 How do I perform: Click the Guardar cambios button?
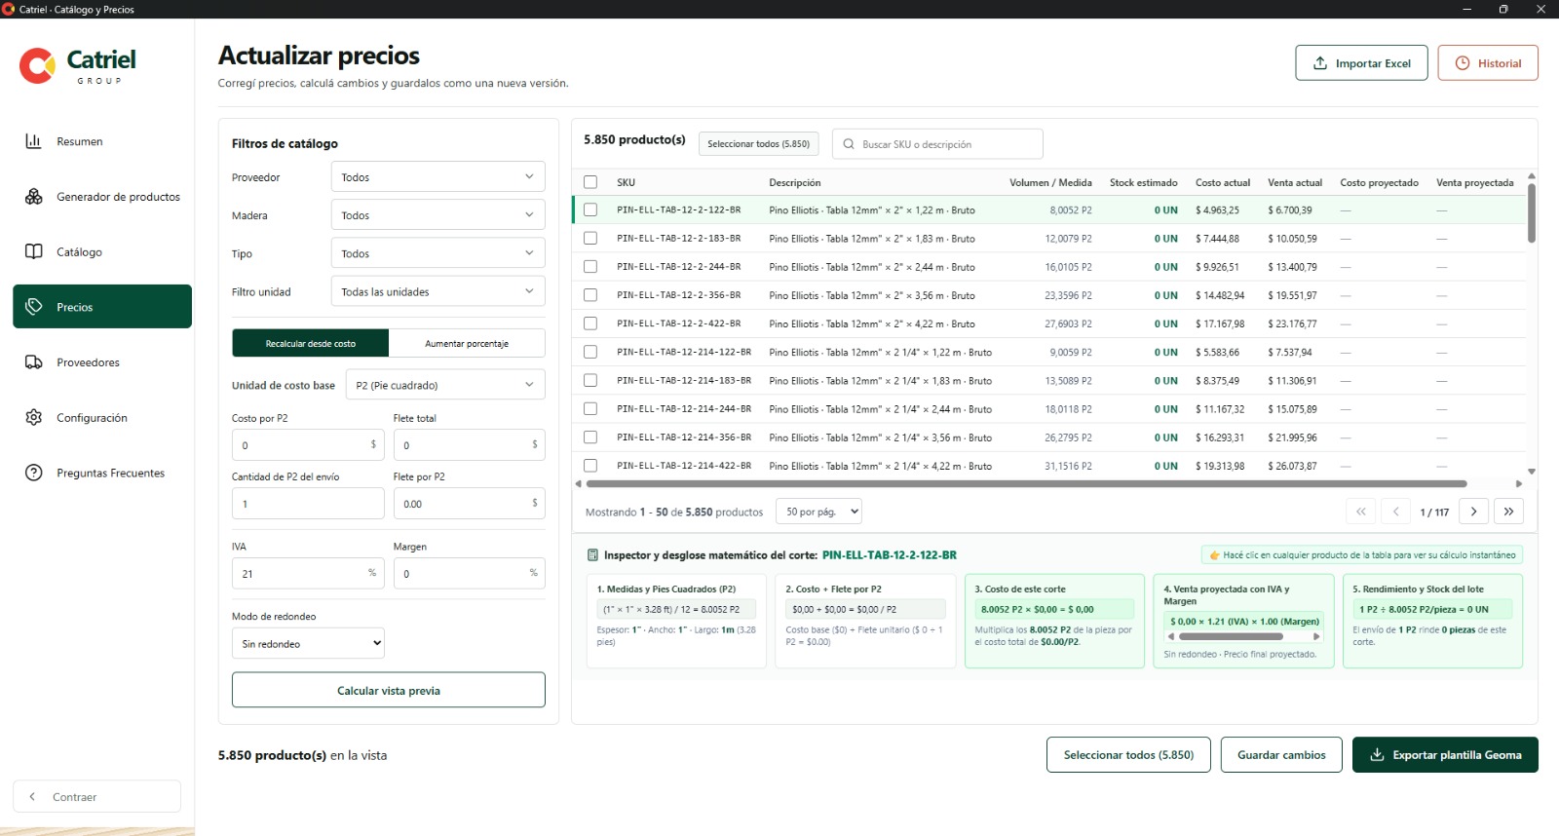click(1281, 755)
